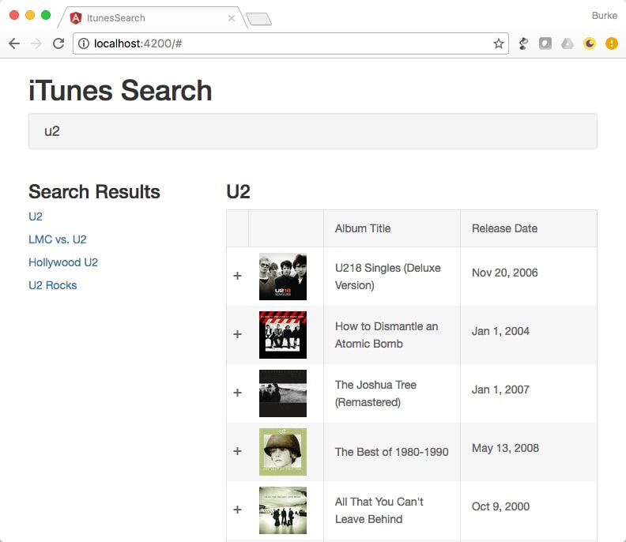
Task: Expand The Best of 1980-1990 row
Action: pos(238,451)
